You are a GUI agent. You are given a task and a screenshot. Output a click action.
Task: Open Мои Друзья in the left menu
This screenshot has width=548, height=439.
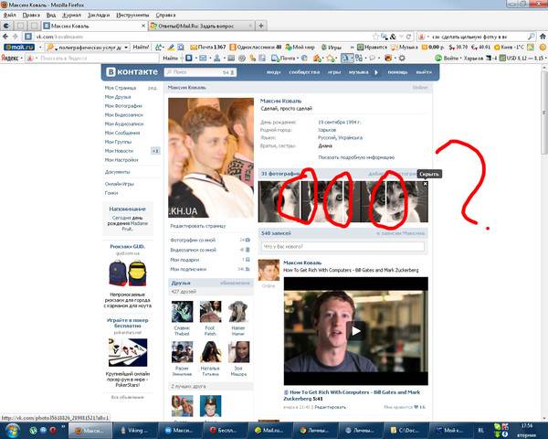[118, 97]
